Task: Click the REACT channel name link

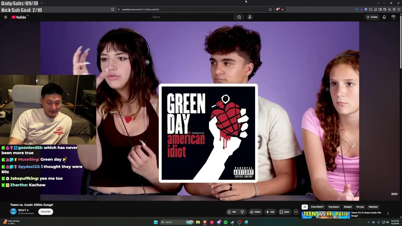Action: tap(22, 210)
